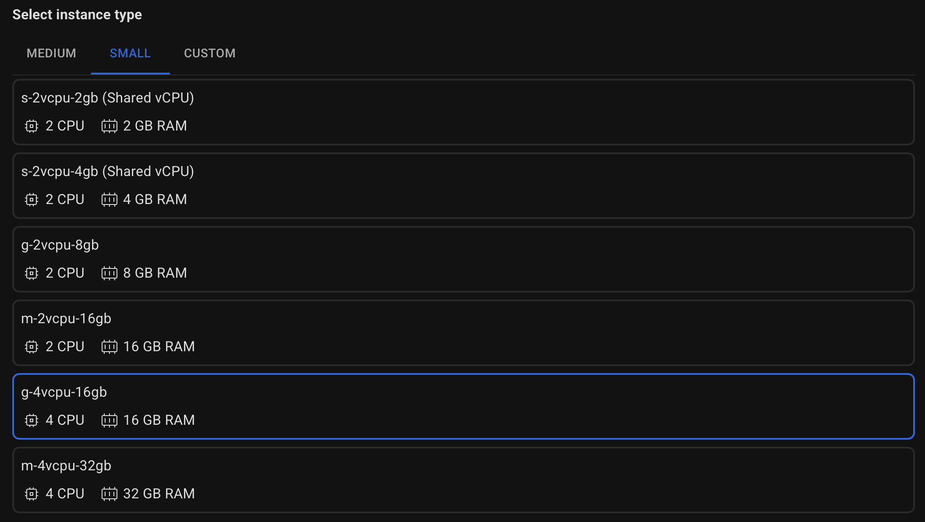Select the s-2vcpu-4gb (Shared vCPU) instance
Viewport: 925px width, 522px height.
click(463, 186)
